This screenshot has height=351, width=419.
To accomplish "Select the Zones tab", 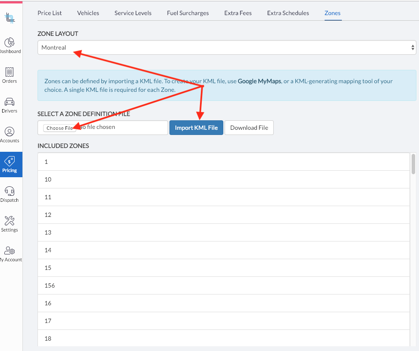I will pos(332,13).
